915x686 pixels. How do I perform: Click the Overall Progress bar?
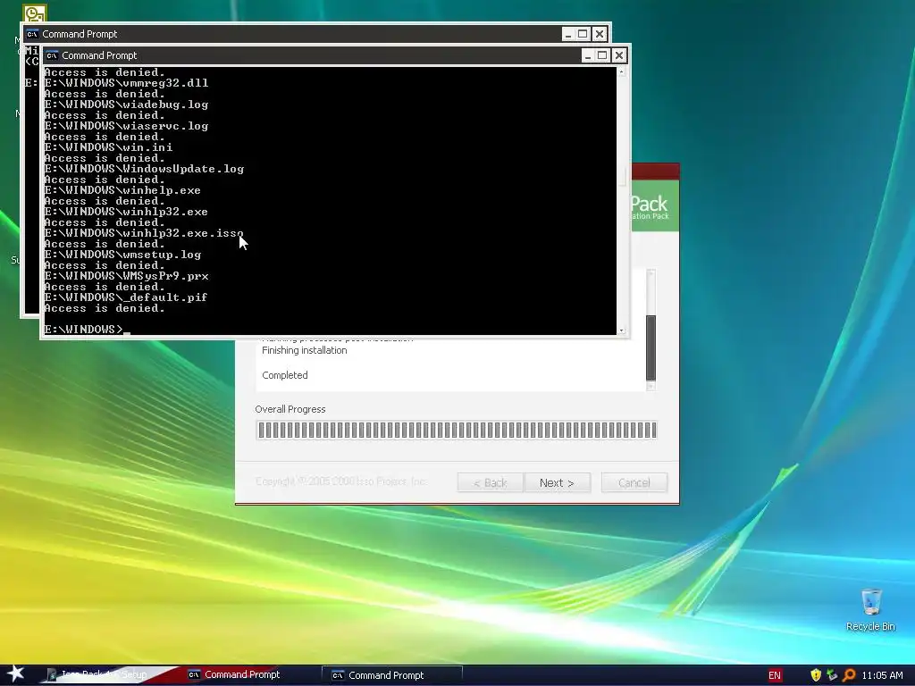pyautogui.click(x=457, y=430)
